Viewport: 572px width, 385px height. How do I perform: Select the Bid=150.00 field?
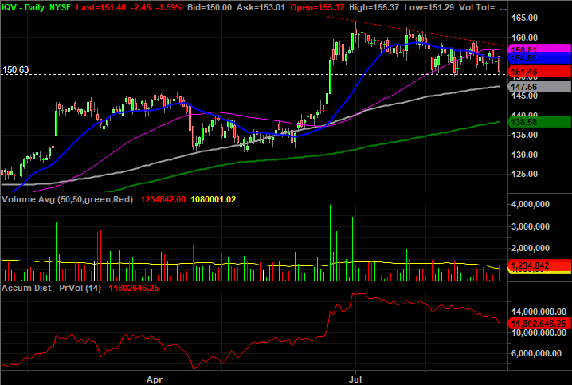tap(210, 7)
